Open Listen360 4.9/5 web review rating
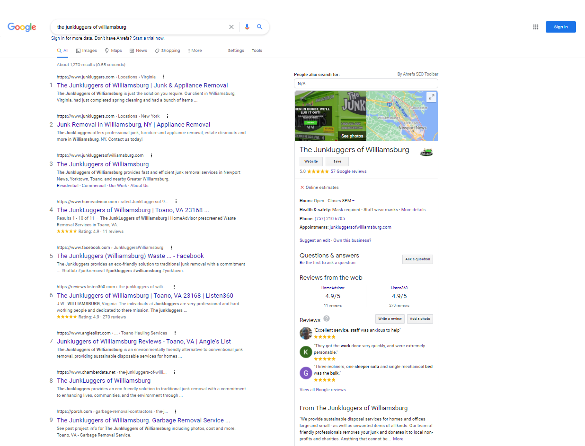585x446 pixels. coord(399,296)
